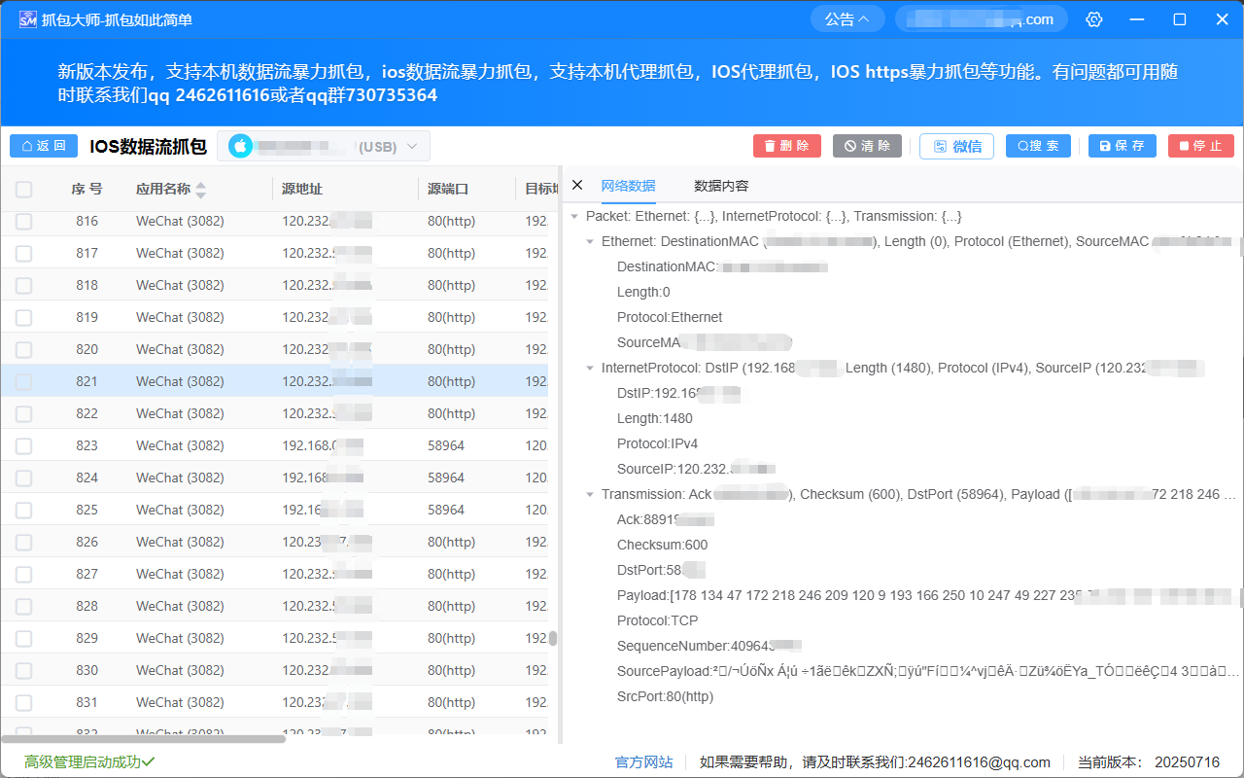
Task: Open the settings gear icon
Action: pos(1094,19)
